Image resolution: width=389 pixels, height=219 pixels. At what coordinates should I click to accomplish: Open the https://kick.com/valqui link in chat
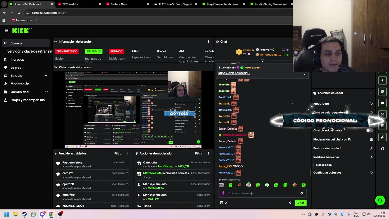click(234, 73)
